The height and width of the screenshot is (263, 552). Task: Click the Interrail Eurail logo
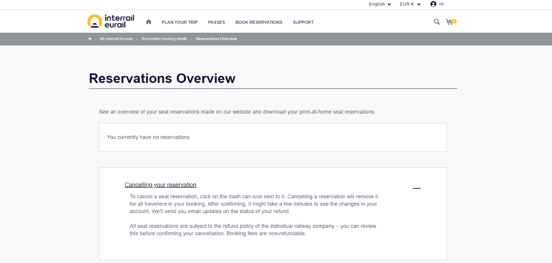(x=111, y=21)
